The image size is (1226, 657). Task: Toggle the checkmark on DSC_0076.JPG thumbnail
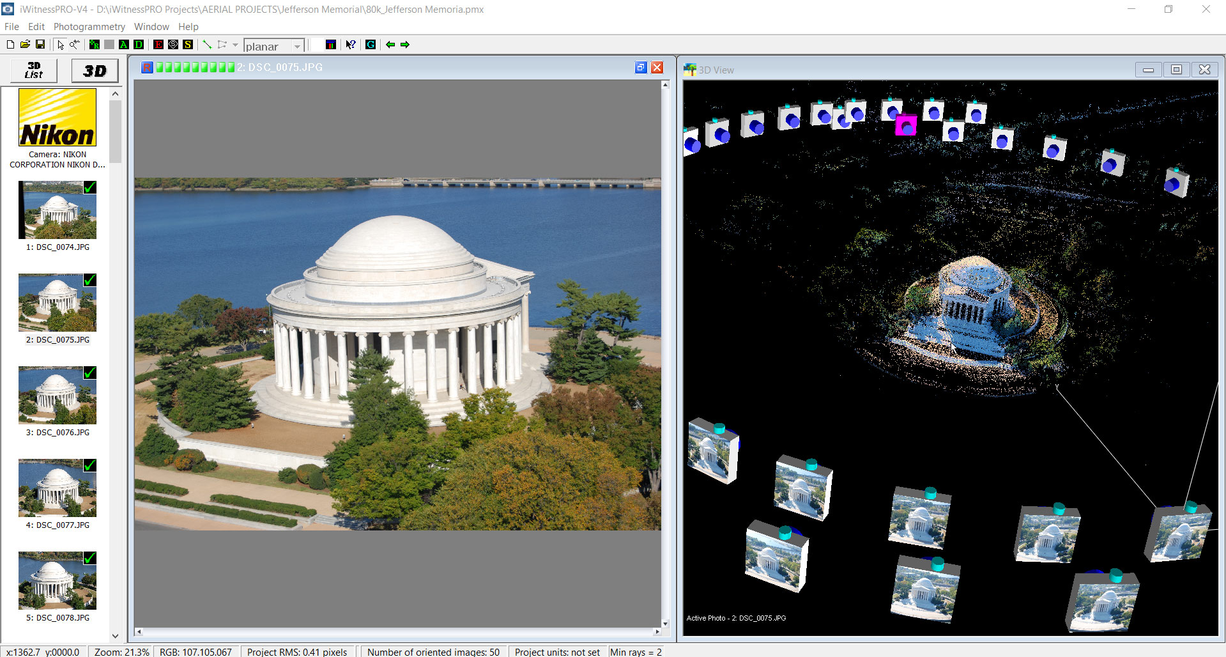pyautogui.click(x=90, y=373)
